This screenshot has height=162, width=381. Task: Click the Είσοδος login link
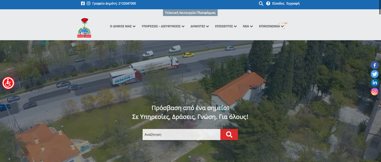[278, 4]
